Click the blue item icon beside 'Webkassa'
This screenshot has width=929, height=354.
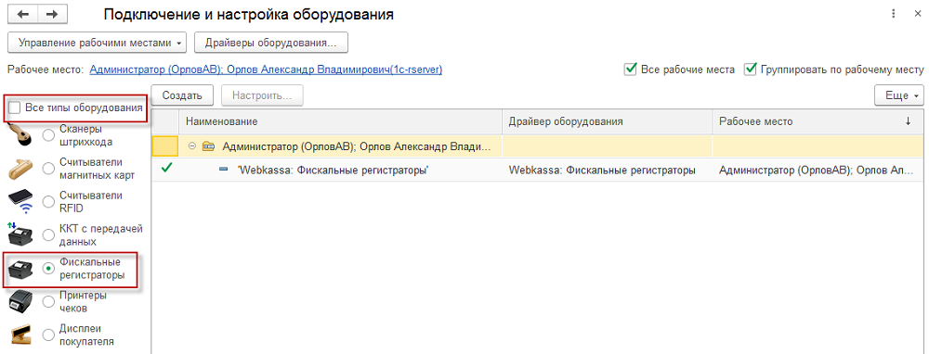[223, 170]
